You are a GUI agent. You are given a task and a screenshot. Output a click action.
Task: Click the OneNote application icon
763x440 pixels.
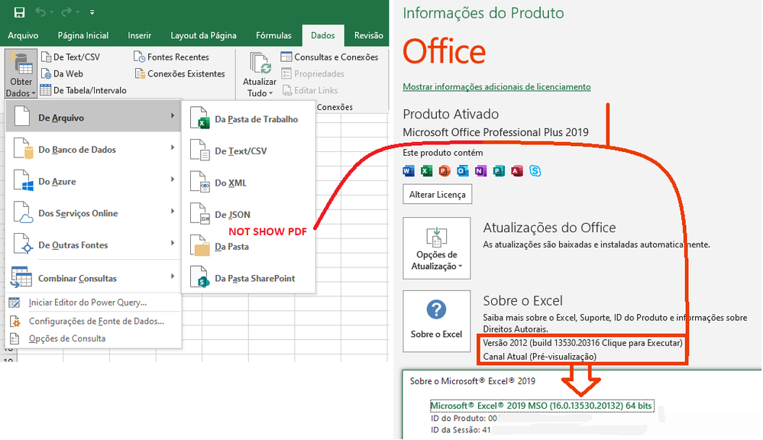[x=480, y=171]
